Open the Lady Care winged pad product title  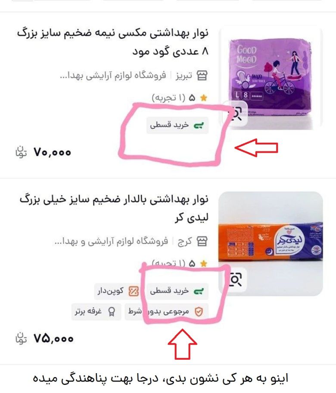pos(114,208)
